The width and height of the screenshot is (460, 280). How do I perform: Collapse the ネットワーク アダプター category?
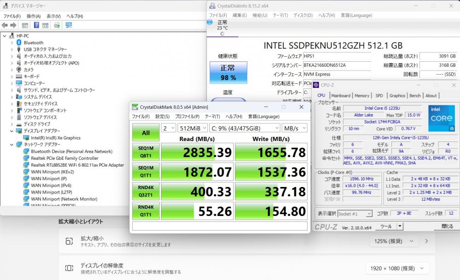tap(12, 145)
